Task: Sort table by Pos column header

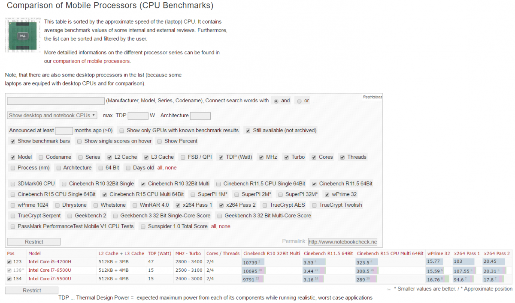Action: (x=11, y=253)
